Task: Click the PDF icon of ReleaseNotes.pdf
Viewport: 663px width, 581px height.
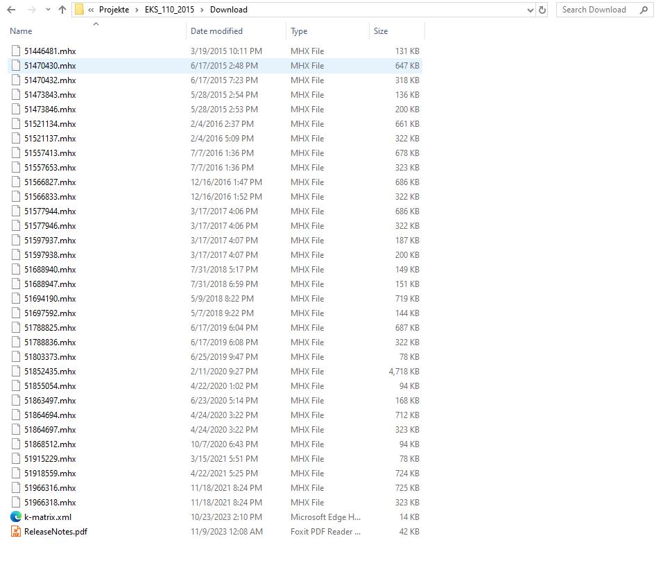Action: click(16, 532)
